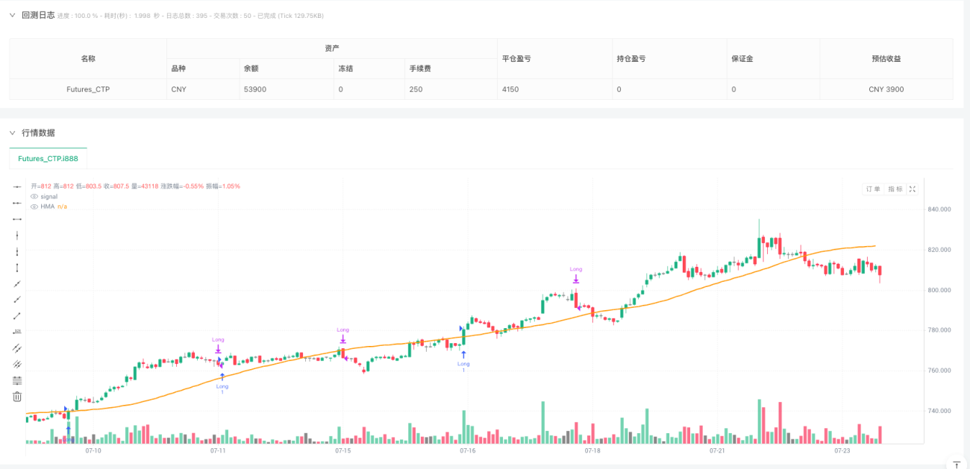Select the crosshair cursor tool
970x469 pixels.
[16, 186]
